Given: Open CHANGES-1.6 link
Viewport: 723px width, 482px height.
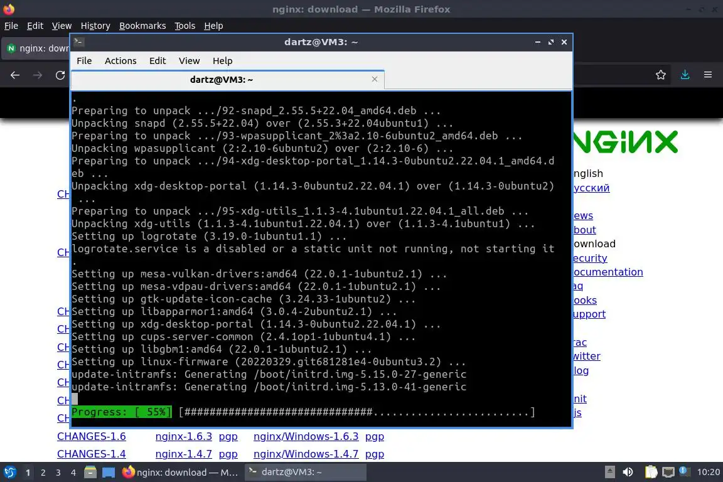Looking at the screenshot, I should tap(91, 436).
